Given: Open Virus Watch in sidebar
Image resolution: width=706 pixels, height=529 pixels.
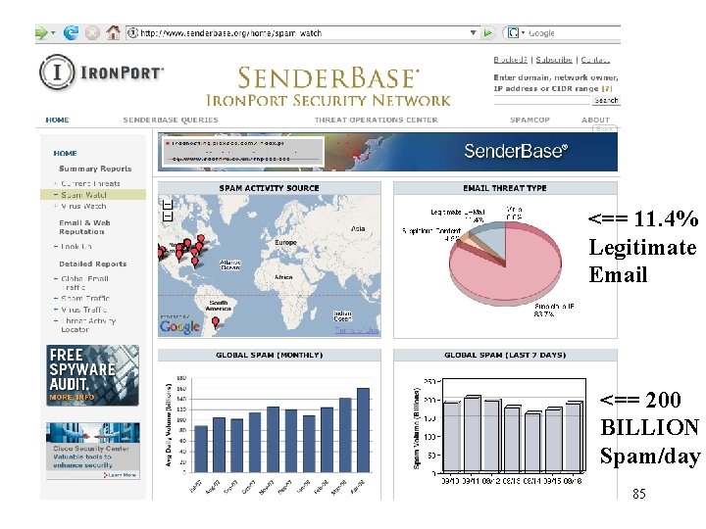Looking at the screenshot, I should click(x=83, y=206).
